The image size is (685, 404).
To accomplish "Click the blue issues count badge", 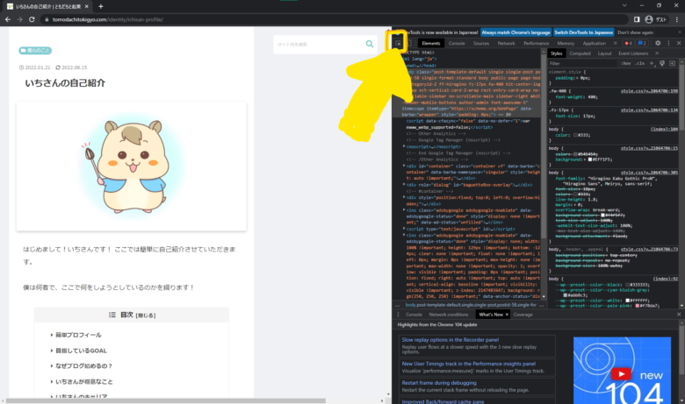I will [642, 43].
